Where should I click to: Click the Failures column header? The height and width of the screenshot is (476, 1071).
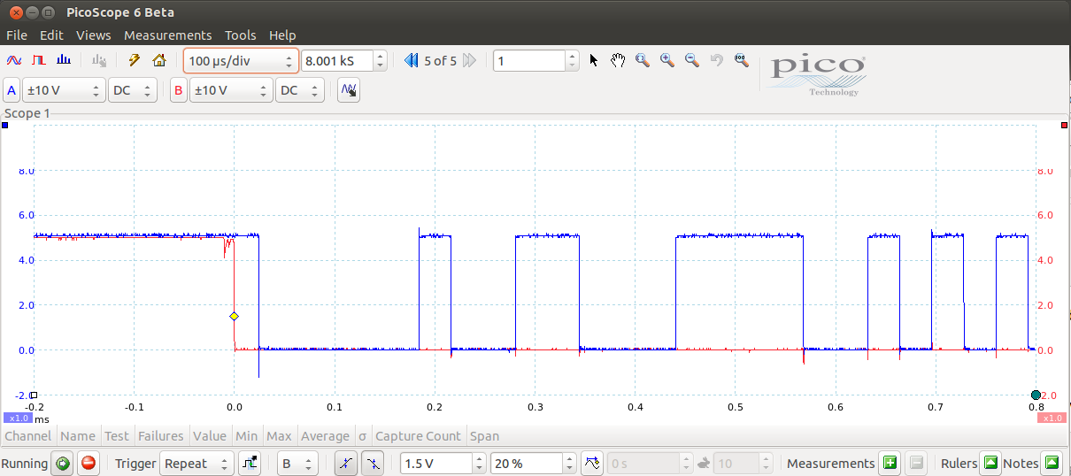(x=160, y=435)
